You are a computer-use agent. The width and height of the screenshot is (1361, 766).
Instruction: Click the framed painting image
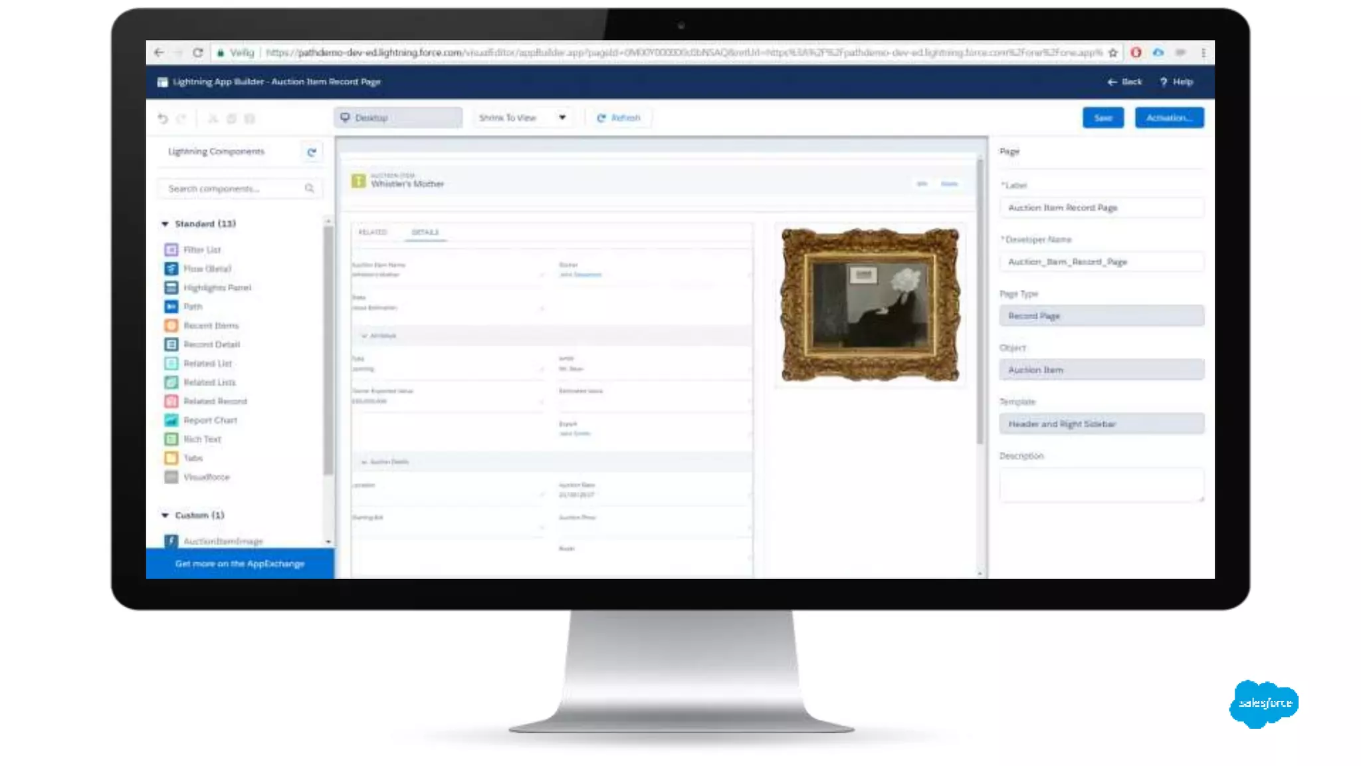click(870, 305)
